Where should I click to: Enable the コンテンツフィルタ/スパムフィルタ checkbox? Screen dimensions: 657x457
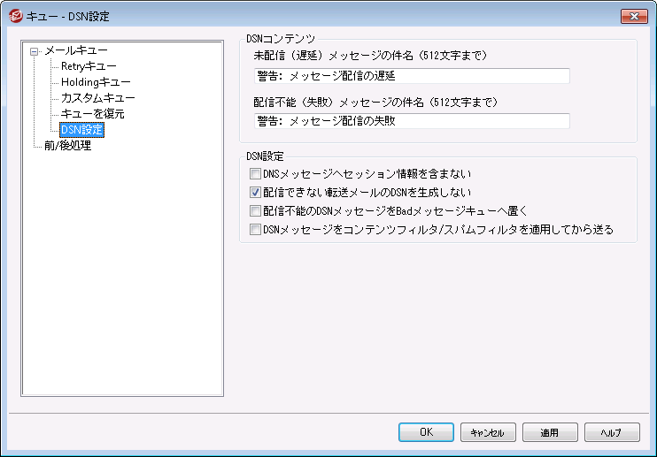click(x=256, y=229)
